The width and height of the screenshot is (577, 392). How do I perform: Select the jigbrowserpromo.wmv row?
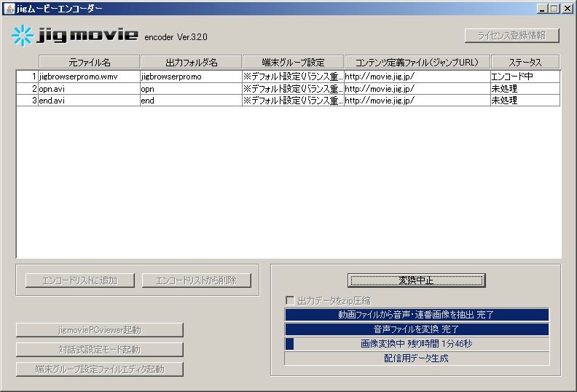point(87,76)
